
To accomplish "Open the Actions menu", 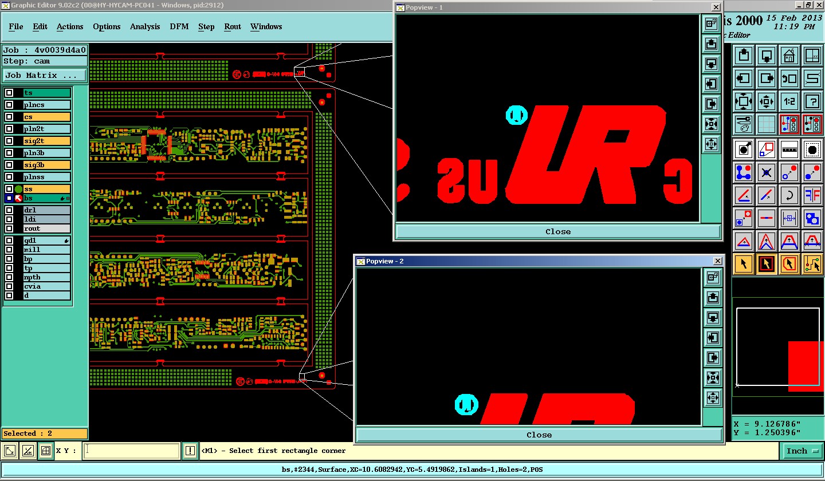I will tap(70, 27).
